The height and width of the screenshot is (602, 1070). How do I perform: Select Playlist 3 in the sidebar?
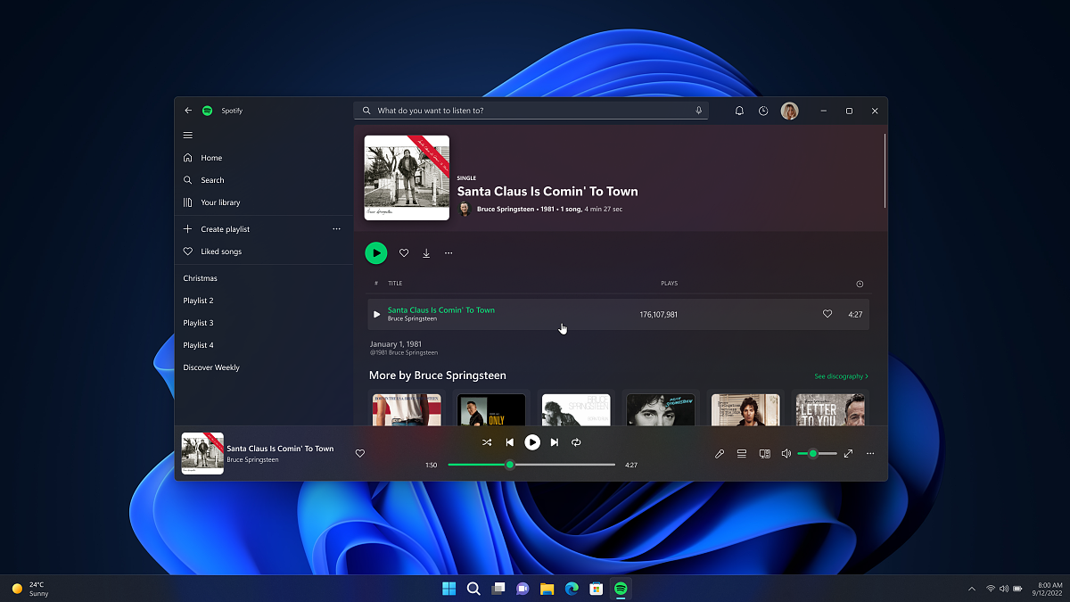[x=198, y=323]
